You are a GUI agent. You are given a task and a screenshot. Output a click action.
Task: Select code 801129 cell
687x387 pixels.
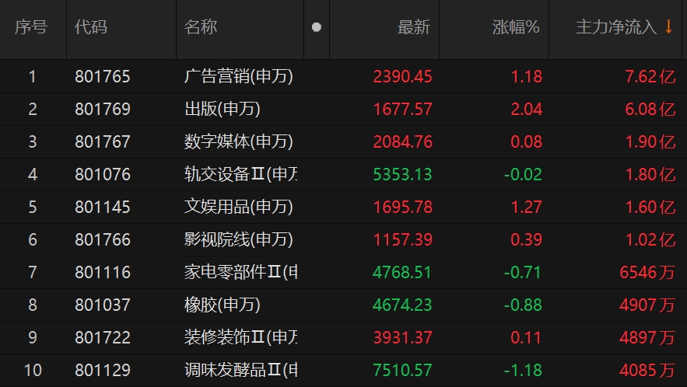[103, 371]
